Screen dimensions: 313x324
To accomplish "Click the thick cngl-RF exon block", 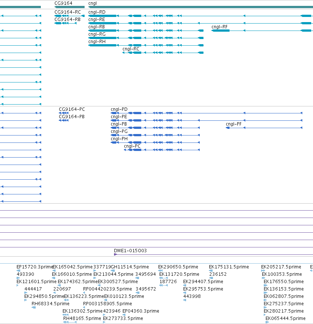I will [x=221, y=31].
